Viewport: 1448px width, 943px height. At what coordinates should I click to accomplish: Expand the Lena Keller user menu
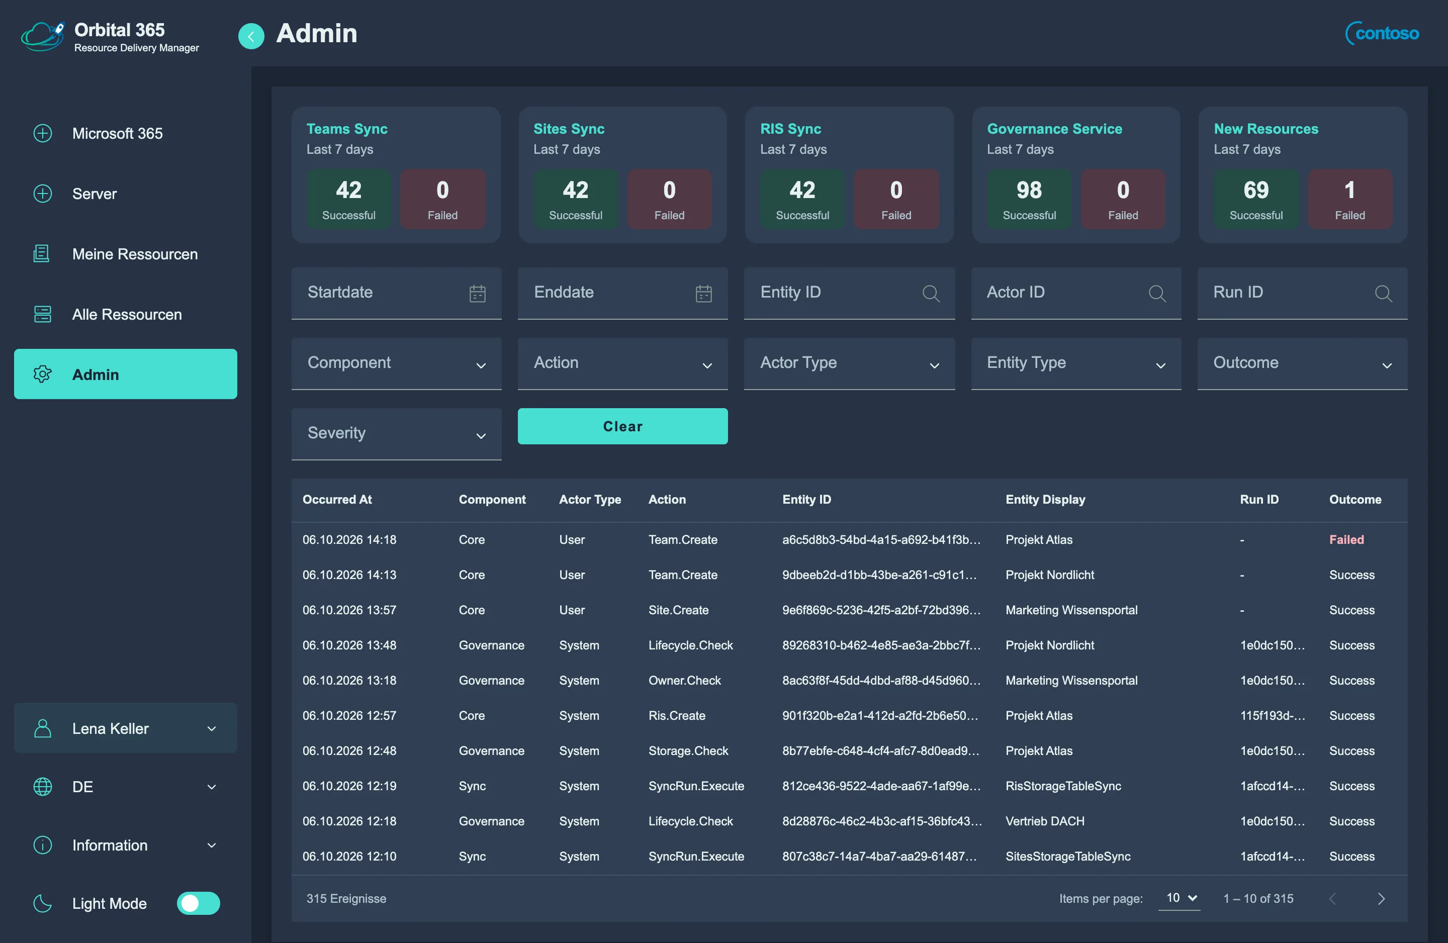coord(125,728)
